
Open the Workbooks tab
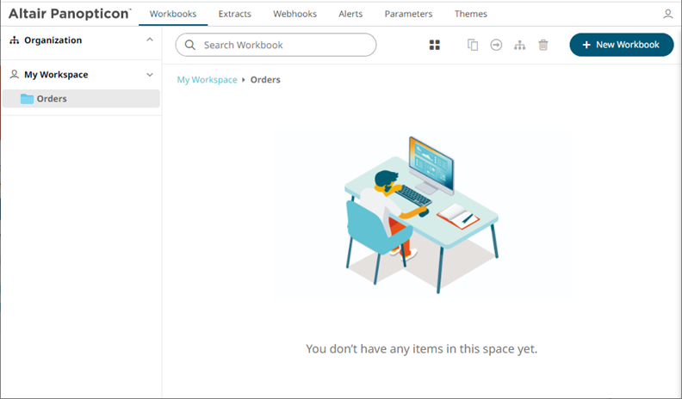pyautogui.click(x=173, y=14)
